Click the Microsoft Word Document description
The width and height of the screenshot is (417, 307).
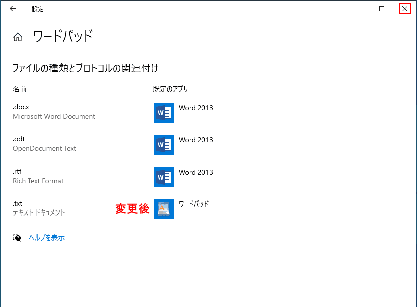[54, 116]
